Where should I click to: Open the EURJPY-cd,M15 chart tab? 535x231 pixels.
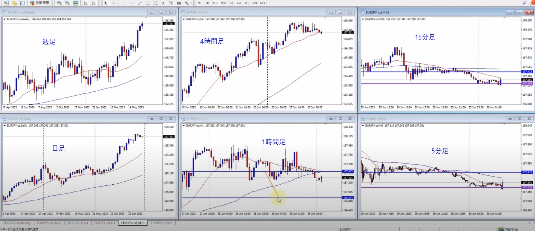(133, 223)
